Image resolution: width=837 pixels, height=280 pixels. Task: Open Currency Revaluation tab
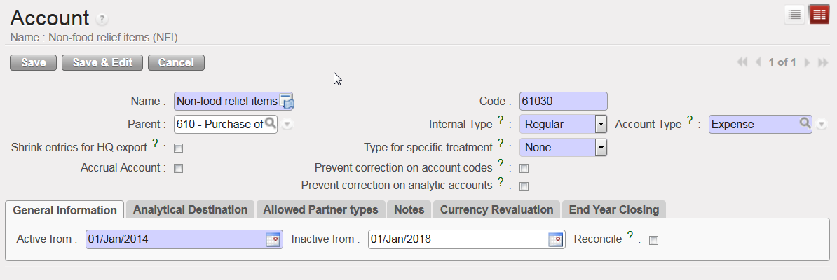[496, 209]
